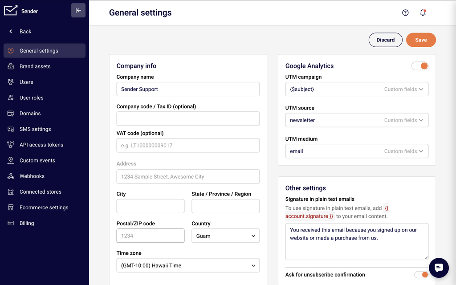Click the Company name input field
Screen dimensions: 456x285
[x=188, y=89]
